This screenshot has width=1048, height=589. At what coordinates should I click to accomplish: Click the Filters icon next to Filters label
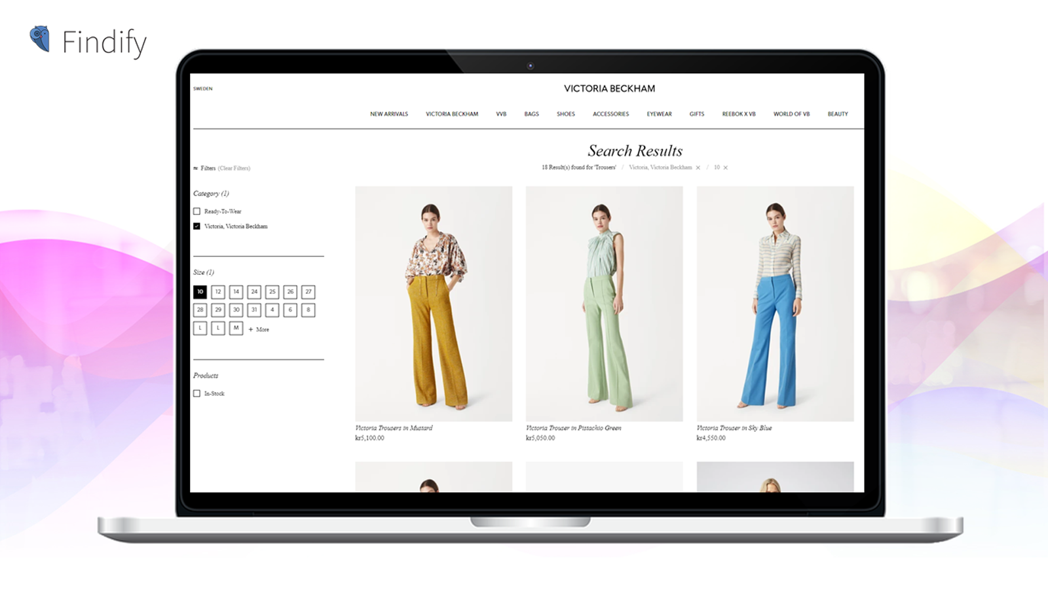click(195, 168)
